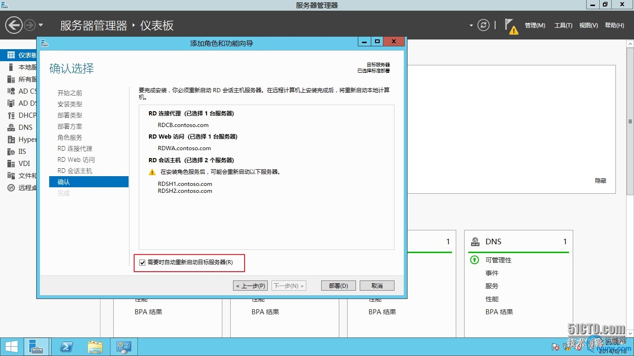Launch PowerShell from the taskbar
634x356 pixels.
[x=67, y=347]
